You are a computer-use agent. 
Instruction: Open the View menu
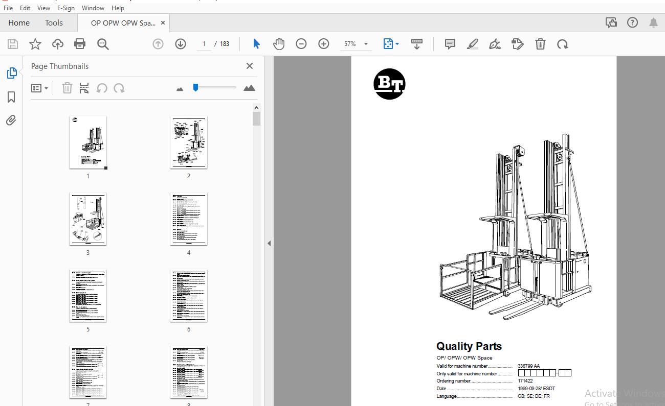point(43,8)
